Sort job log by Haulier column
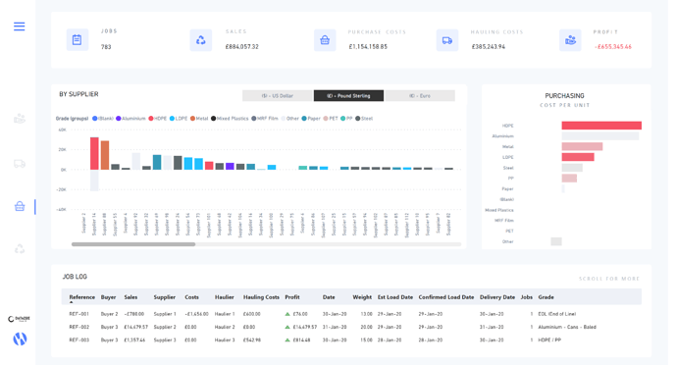 pos(224,297)
